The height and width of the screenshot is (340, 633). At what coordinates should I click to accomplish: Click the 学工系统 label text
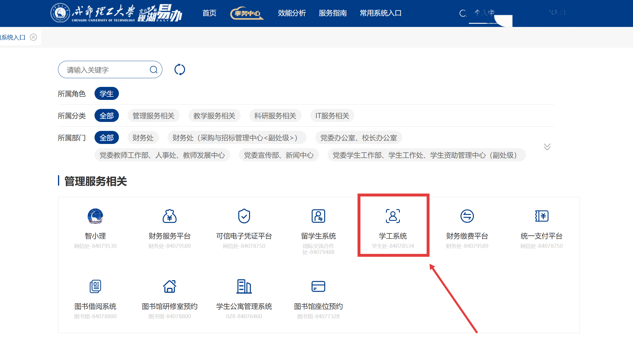click(x=393, y=236)
